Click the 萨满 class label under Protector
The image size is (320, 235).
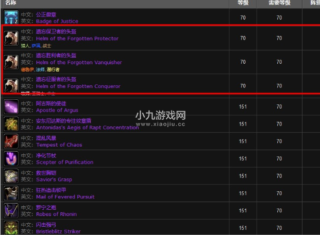tap(36, 46)
